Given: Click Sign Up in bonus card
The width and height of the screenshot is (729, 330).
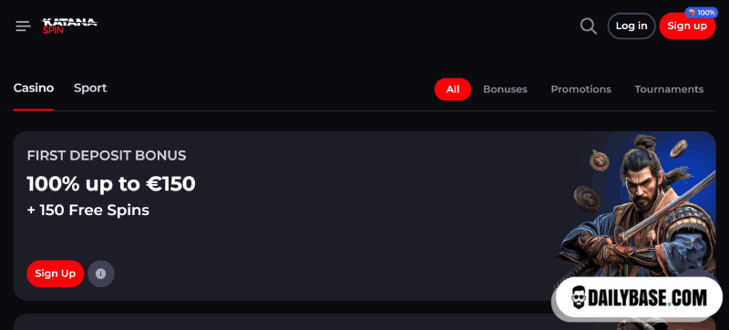Looking at the screenshot, I should [x=56, y=273].
